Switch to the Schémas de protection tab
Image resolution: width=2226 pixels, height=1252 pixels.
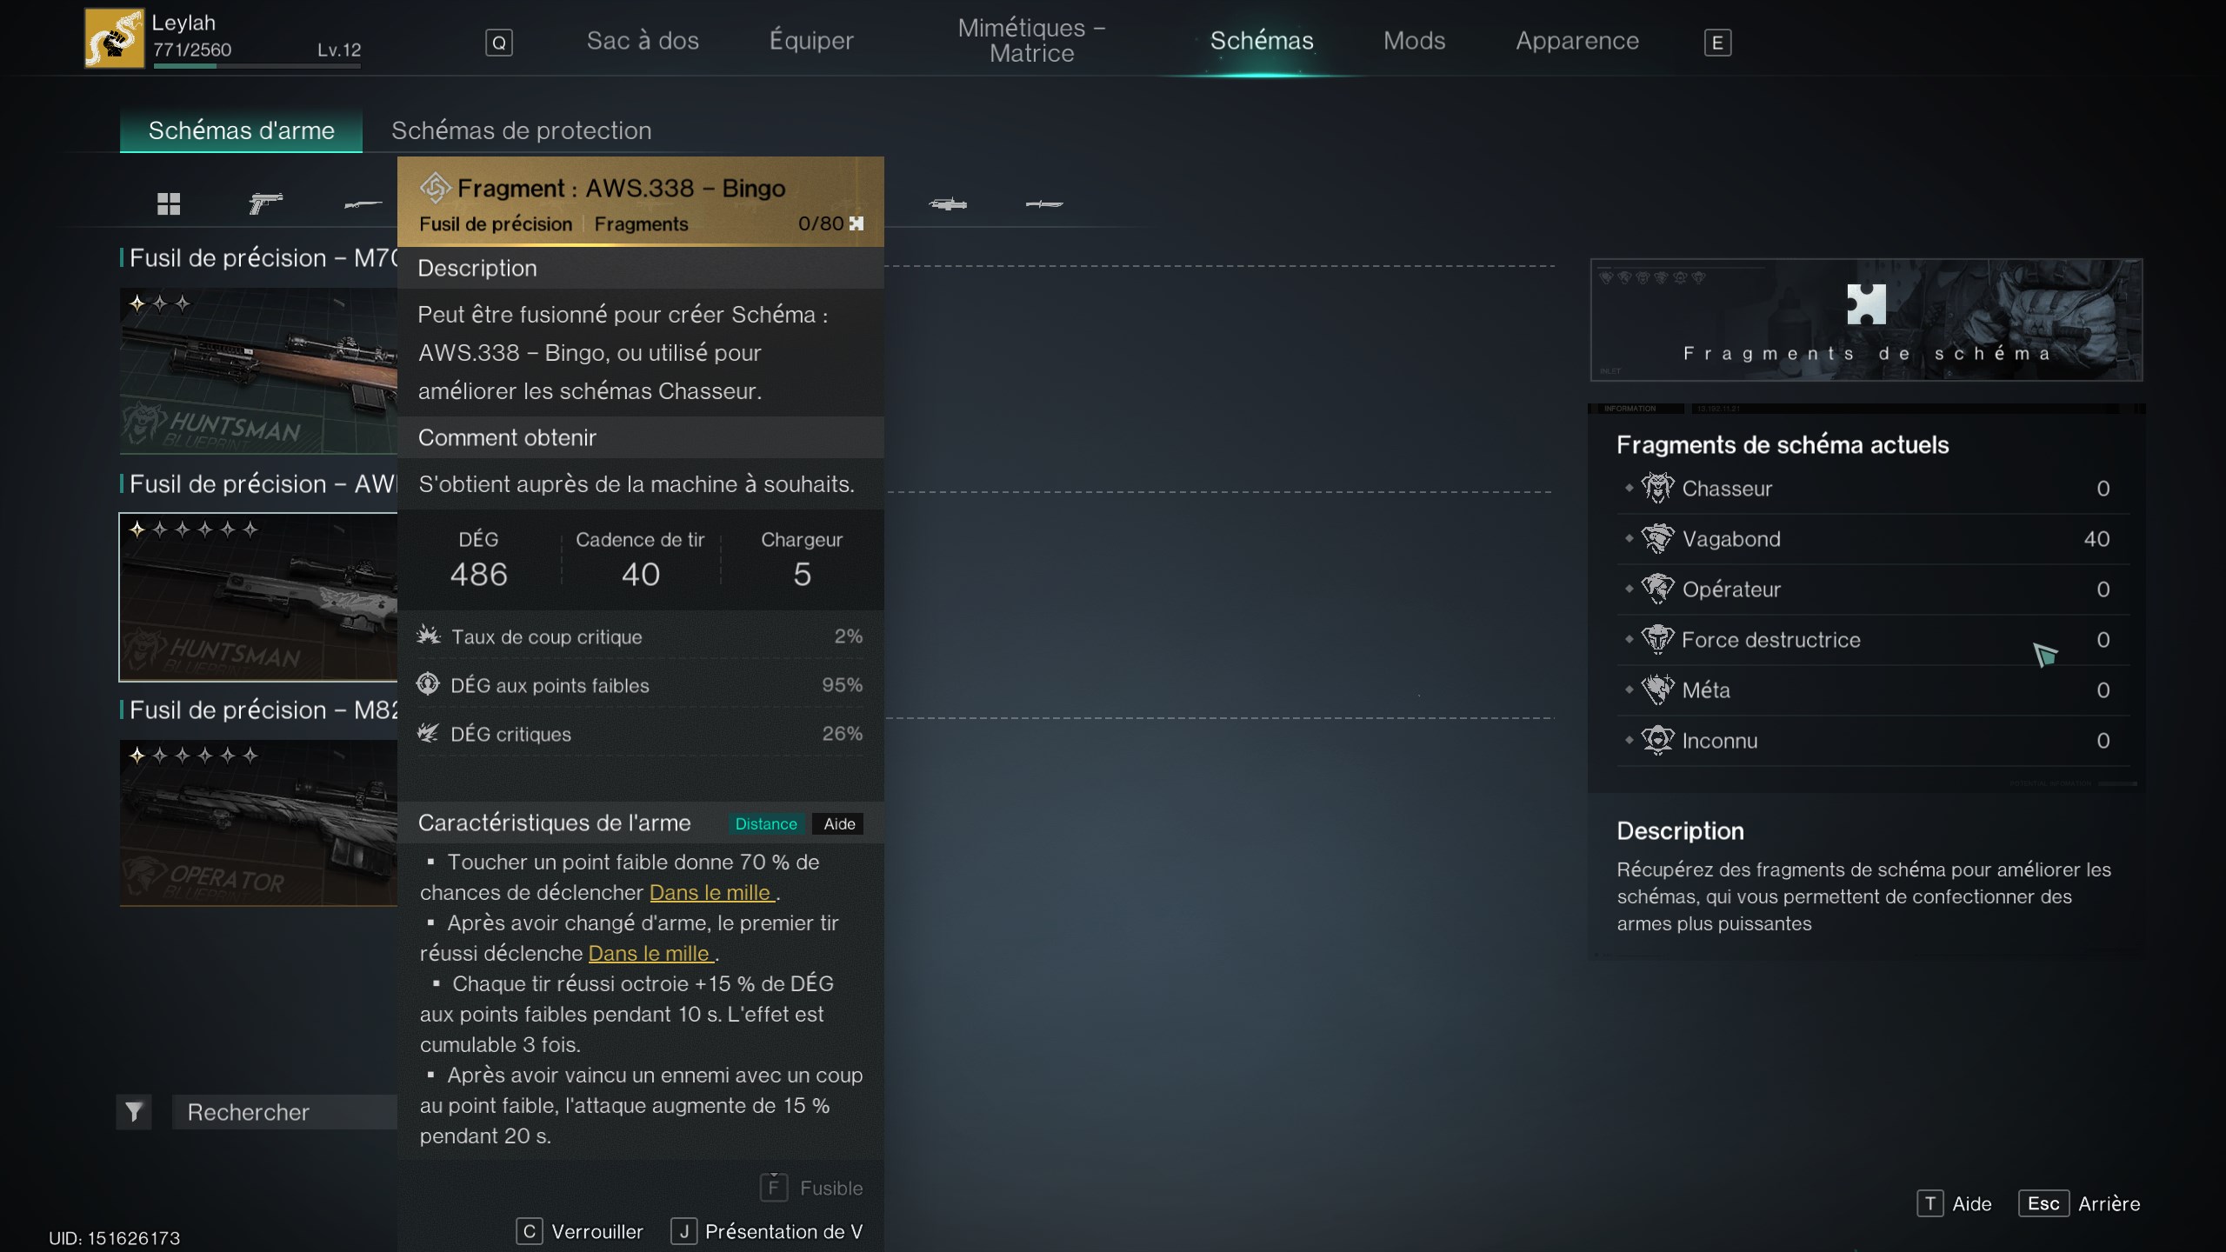(x=522, y=130)
